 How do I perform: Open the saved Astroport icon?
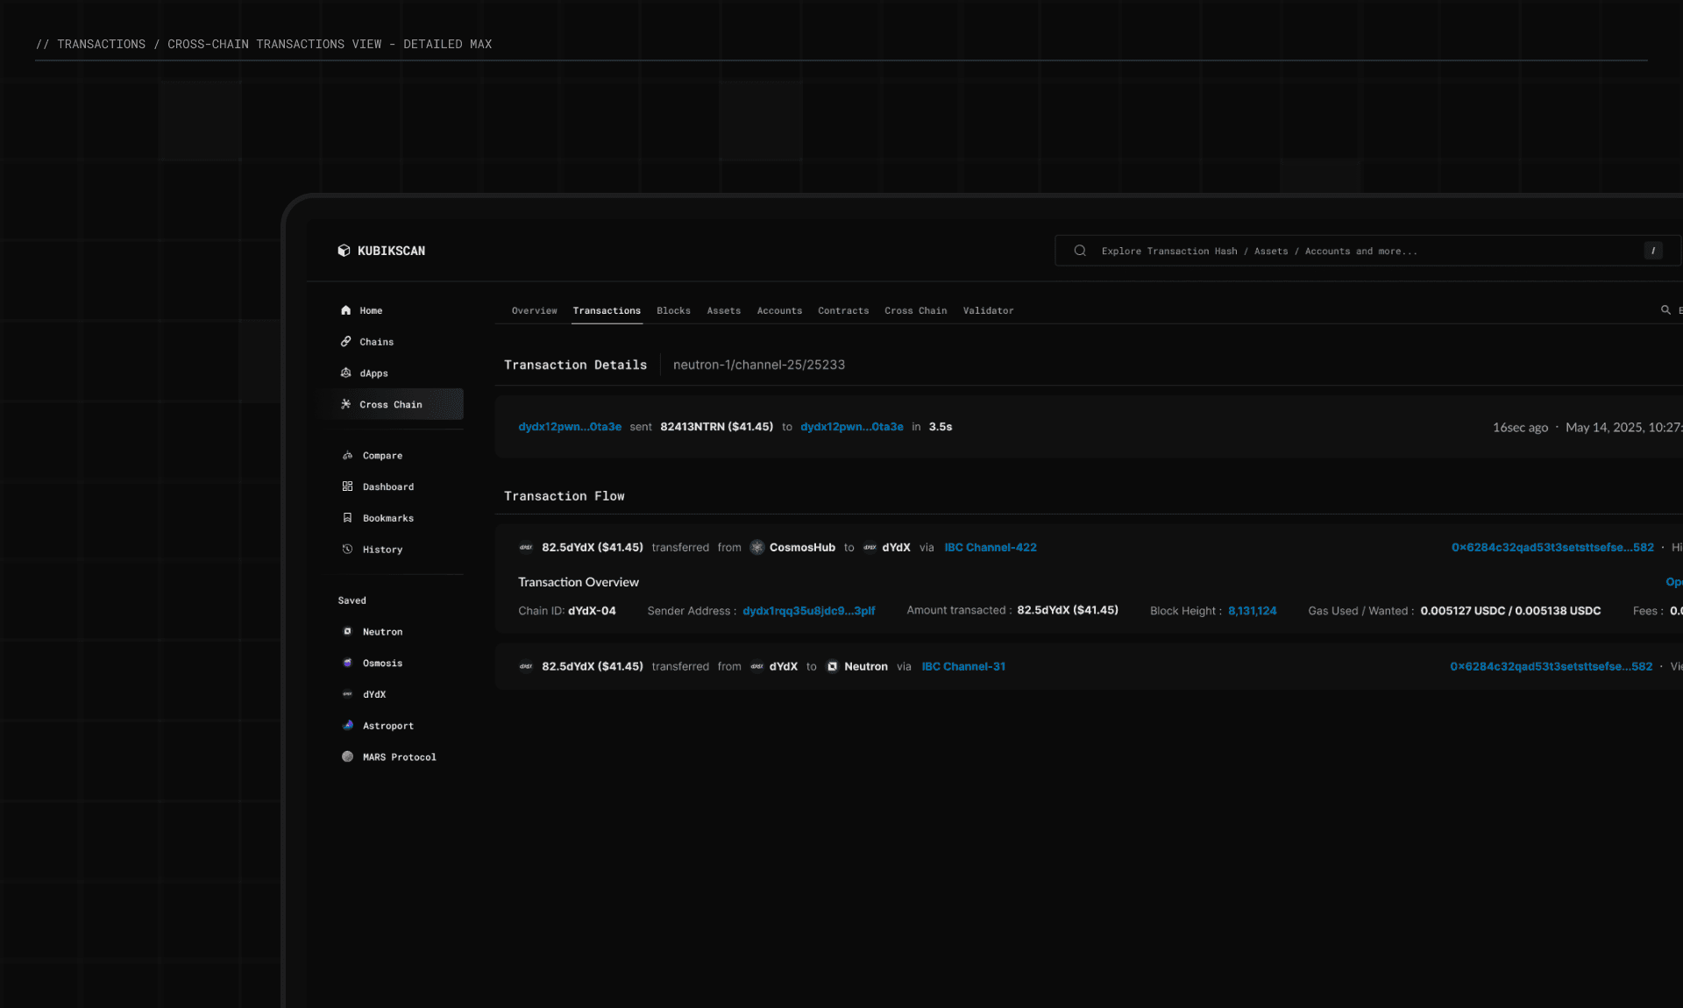click(348, 726)
